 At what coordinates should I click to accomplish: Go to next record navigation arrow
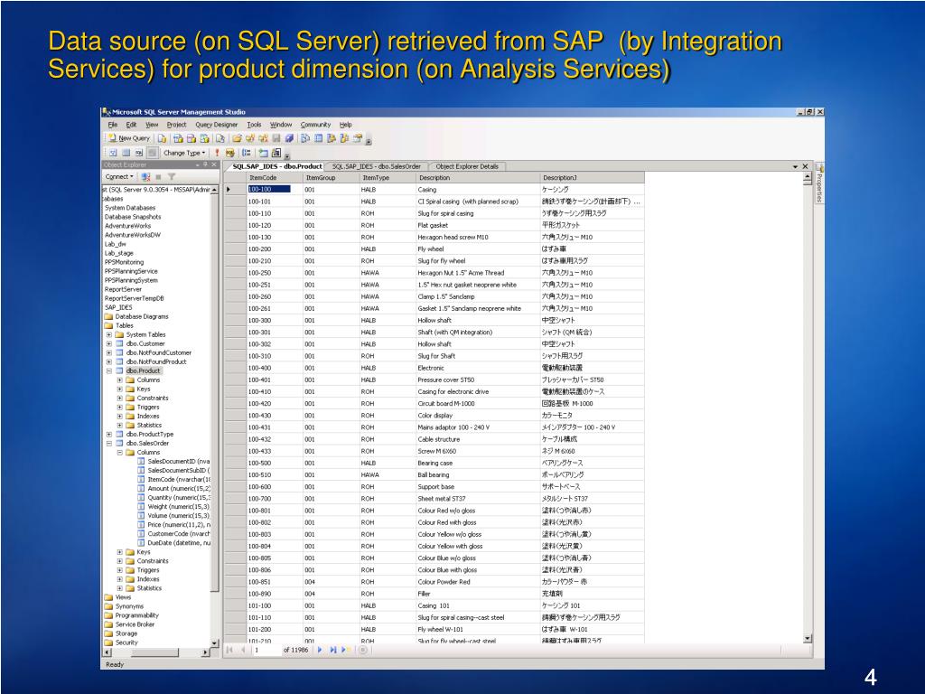pos(320,651)
